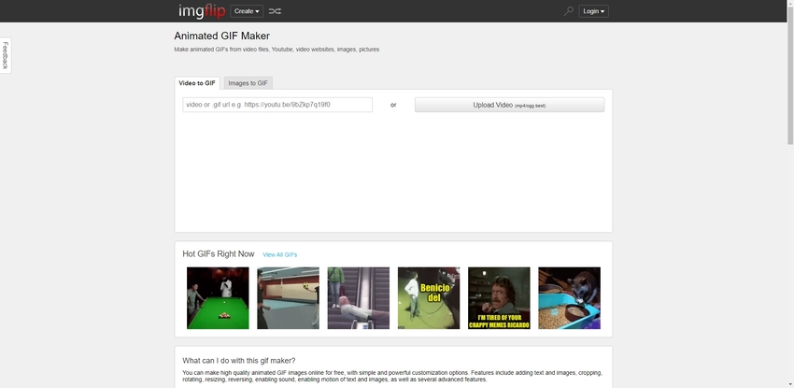This screenshot has width=794, height=388.
Task: Open the pool table GIF thumbnail
Action: (218, 298)
